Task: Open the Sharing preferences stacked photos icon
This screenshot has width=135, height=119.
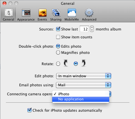Action: point(56,13)
